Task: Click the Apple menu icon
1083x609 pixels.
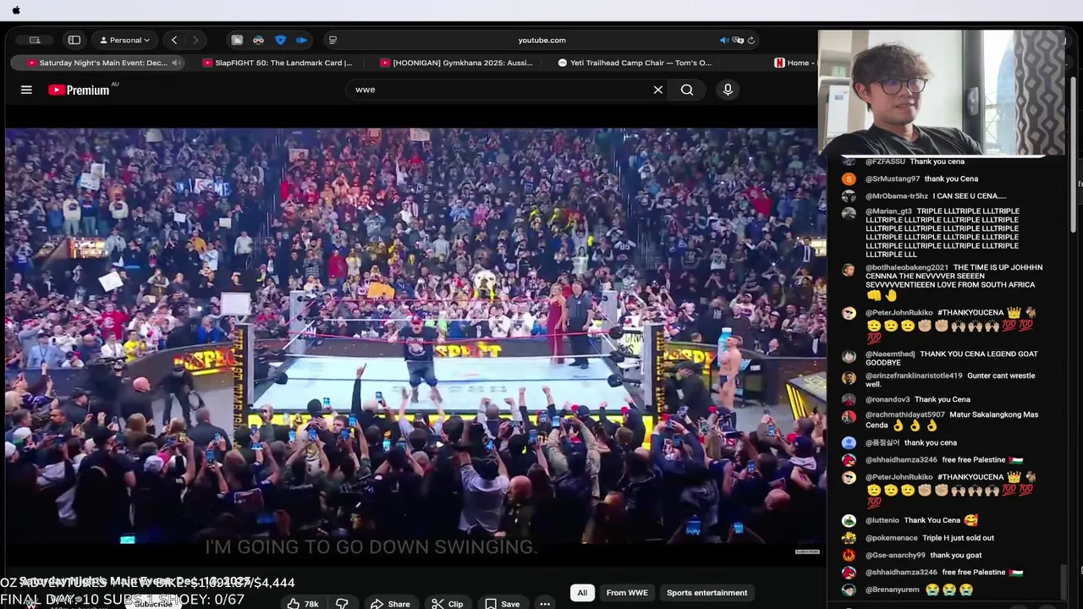Action: 16,10
